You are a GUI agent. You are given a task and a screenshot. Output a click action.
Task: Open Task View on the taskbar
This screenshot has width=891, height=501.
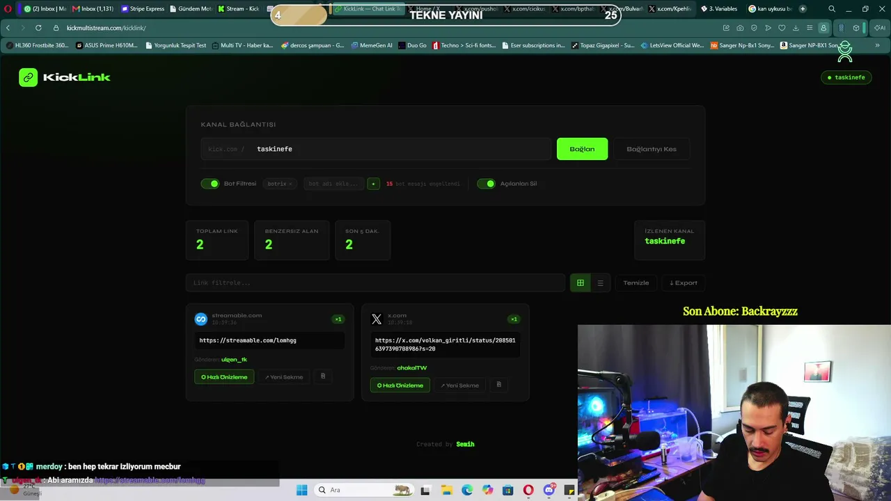[x=425, y=490]
